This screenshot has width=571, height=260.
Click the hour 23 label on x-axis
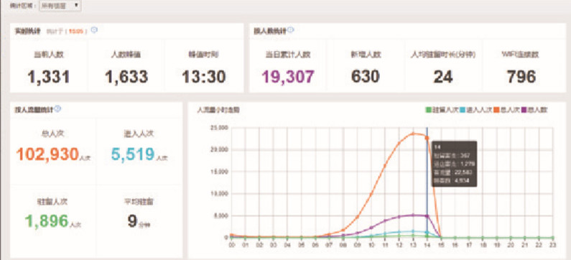[x=552, y=246]
